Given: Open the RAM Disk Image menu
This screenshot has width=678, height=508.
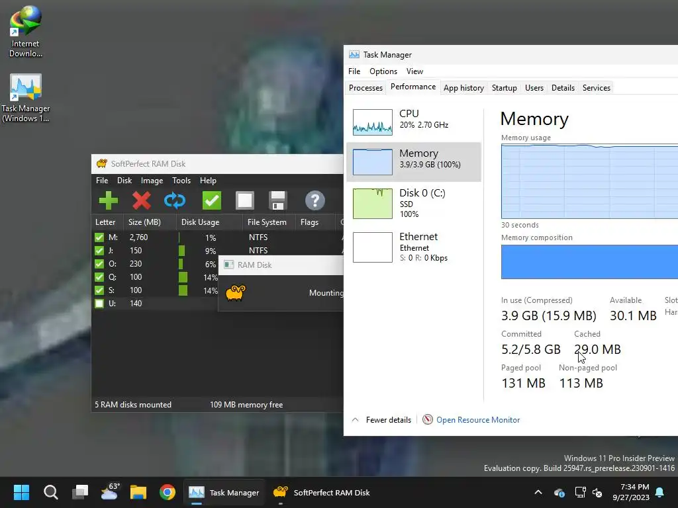Looking at the screenshot, I should pyautogui.click(x=152, y=181).
